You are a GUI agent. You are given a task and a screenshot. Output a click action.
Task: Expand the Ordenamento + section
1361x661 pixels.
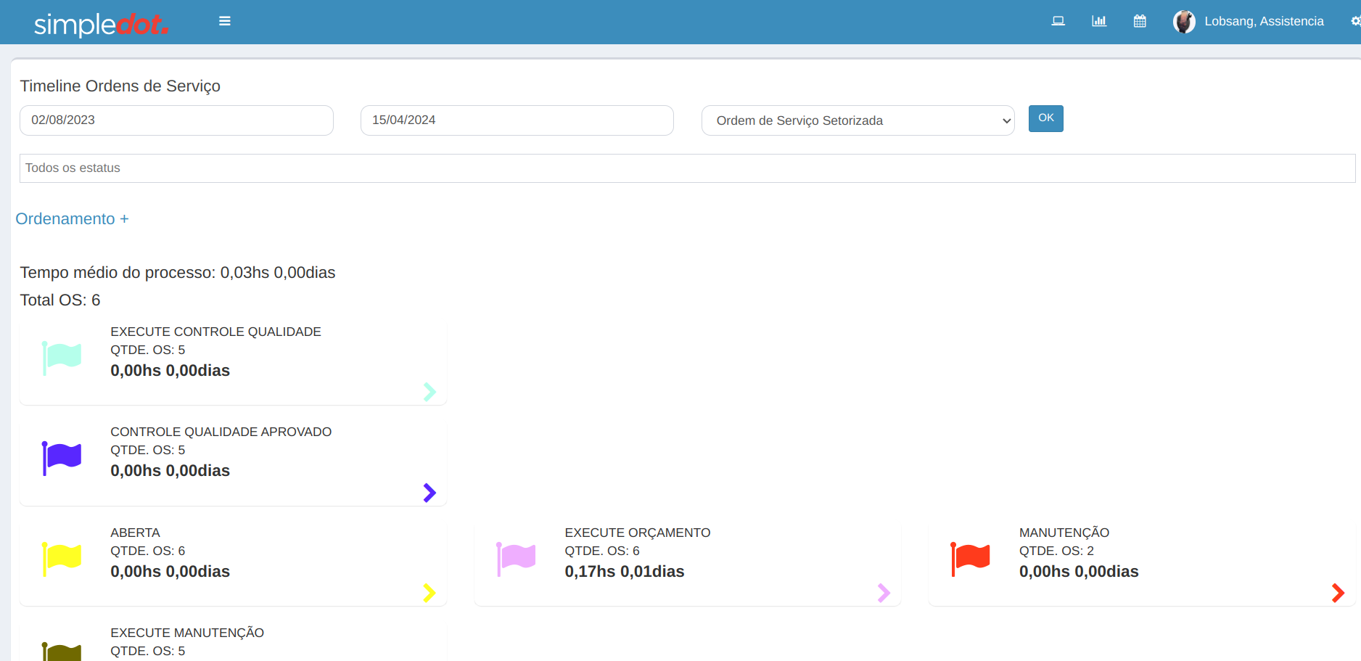pos(72,219)
